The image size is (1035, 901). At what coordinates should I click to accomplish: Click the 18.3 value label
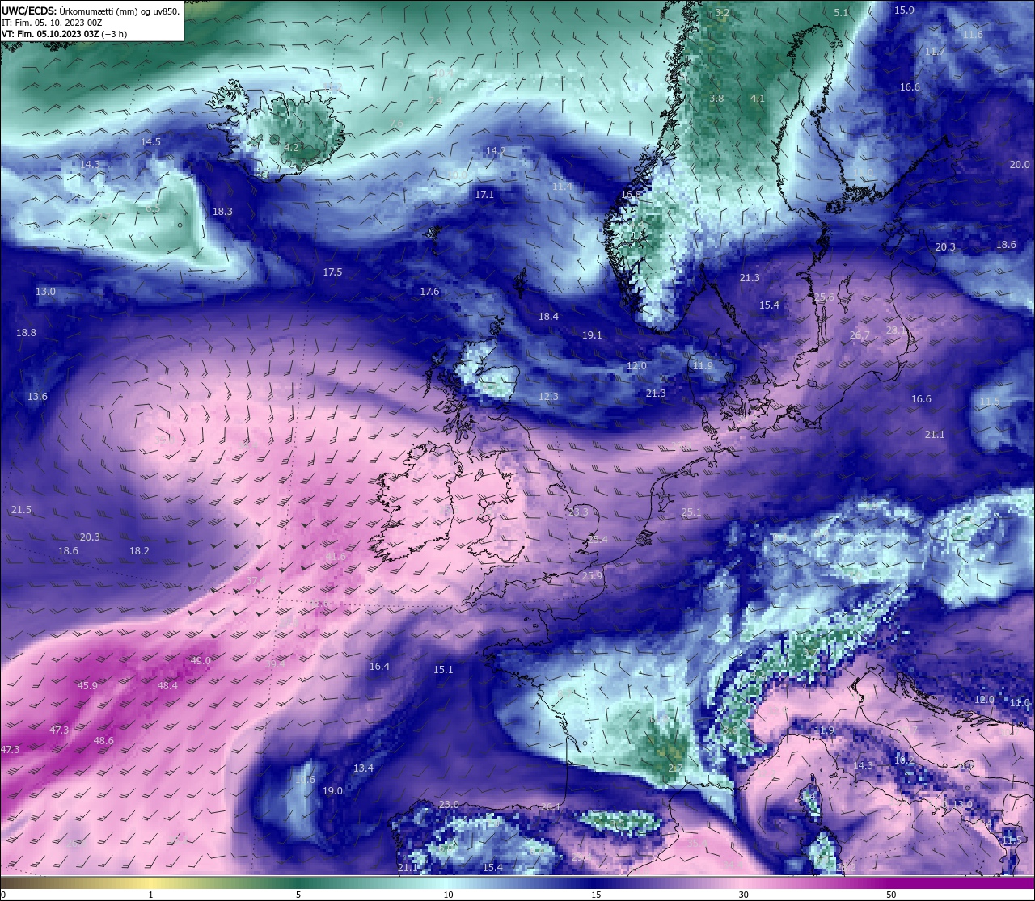pyautogui.click(x=222, y=212)
